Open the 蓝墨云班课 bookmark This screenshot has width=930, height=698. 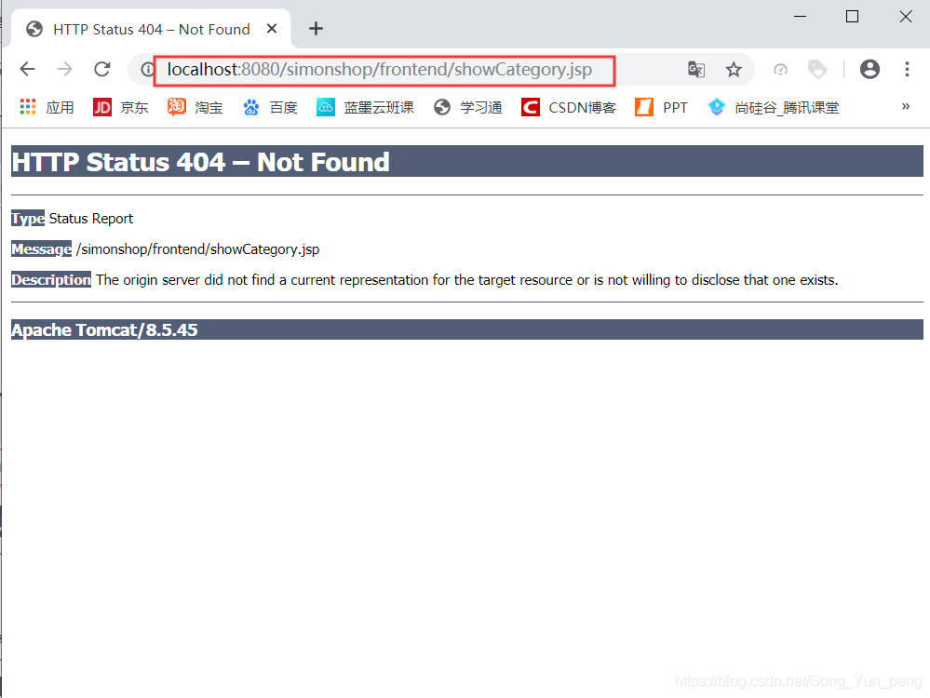(x=365, y=107)
